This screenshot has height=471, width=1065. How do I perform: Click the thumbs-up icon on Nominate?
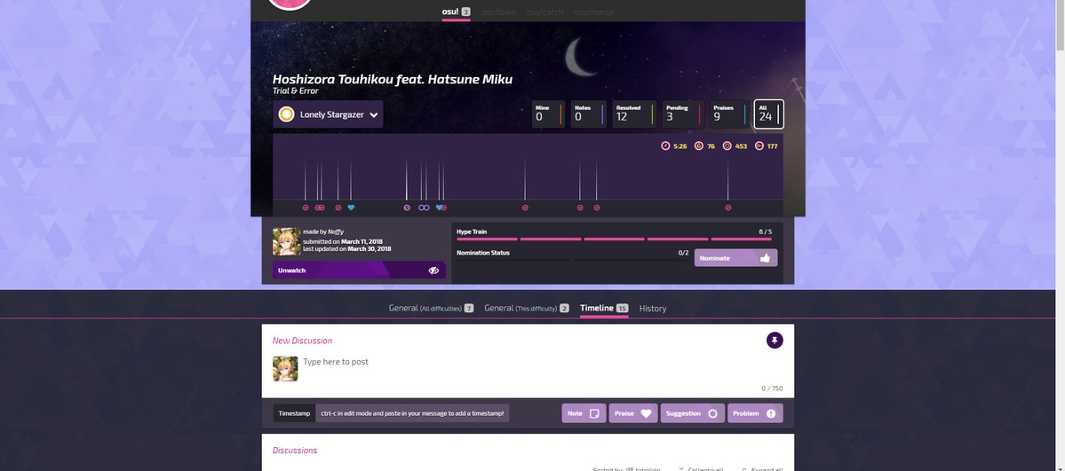(766, 258)
